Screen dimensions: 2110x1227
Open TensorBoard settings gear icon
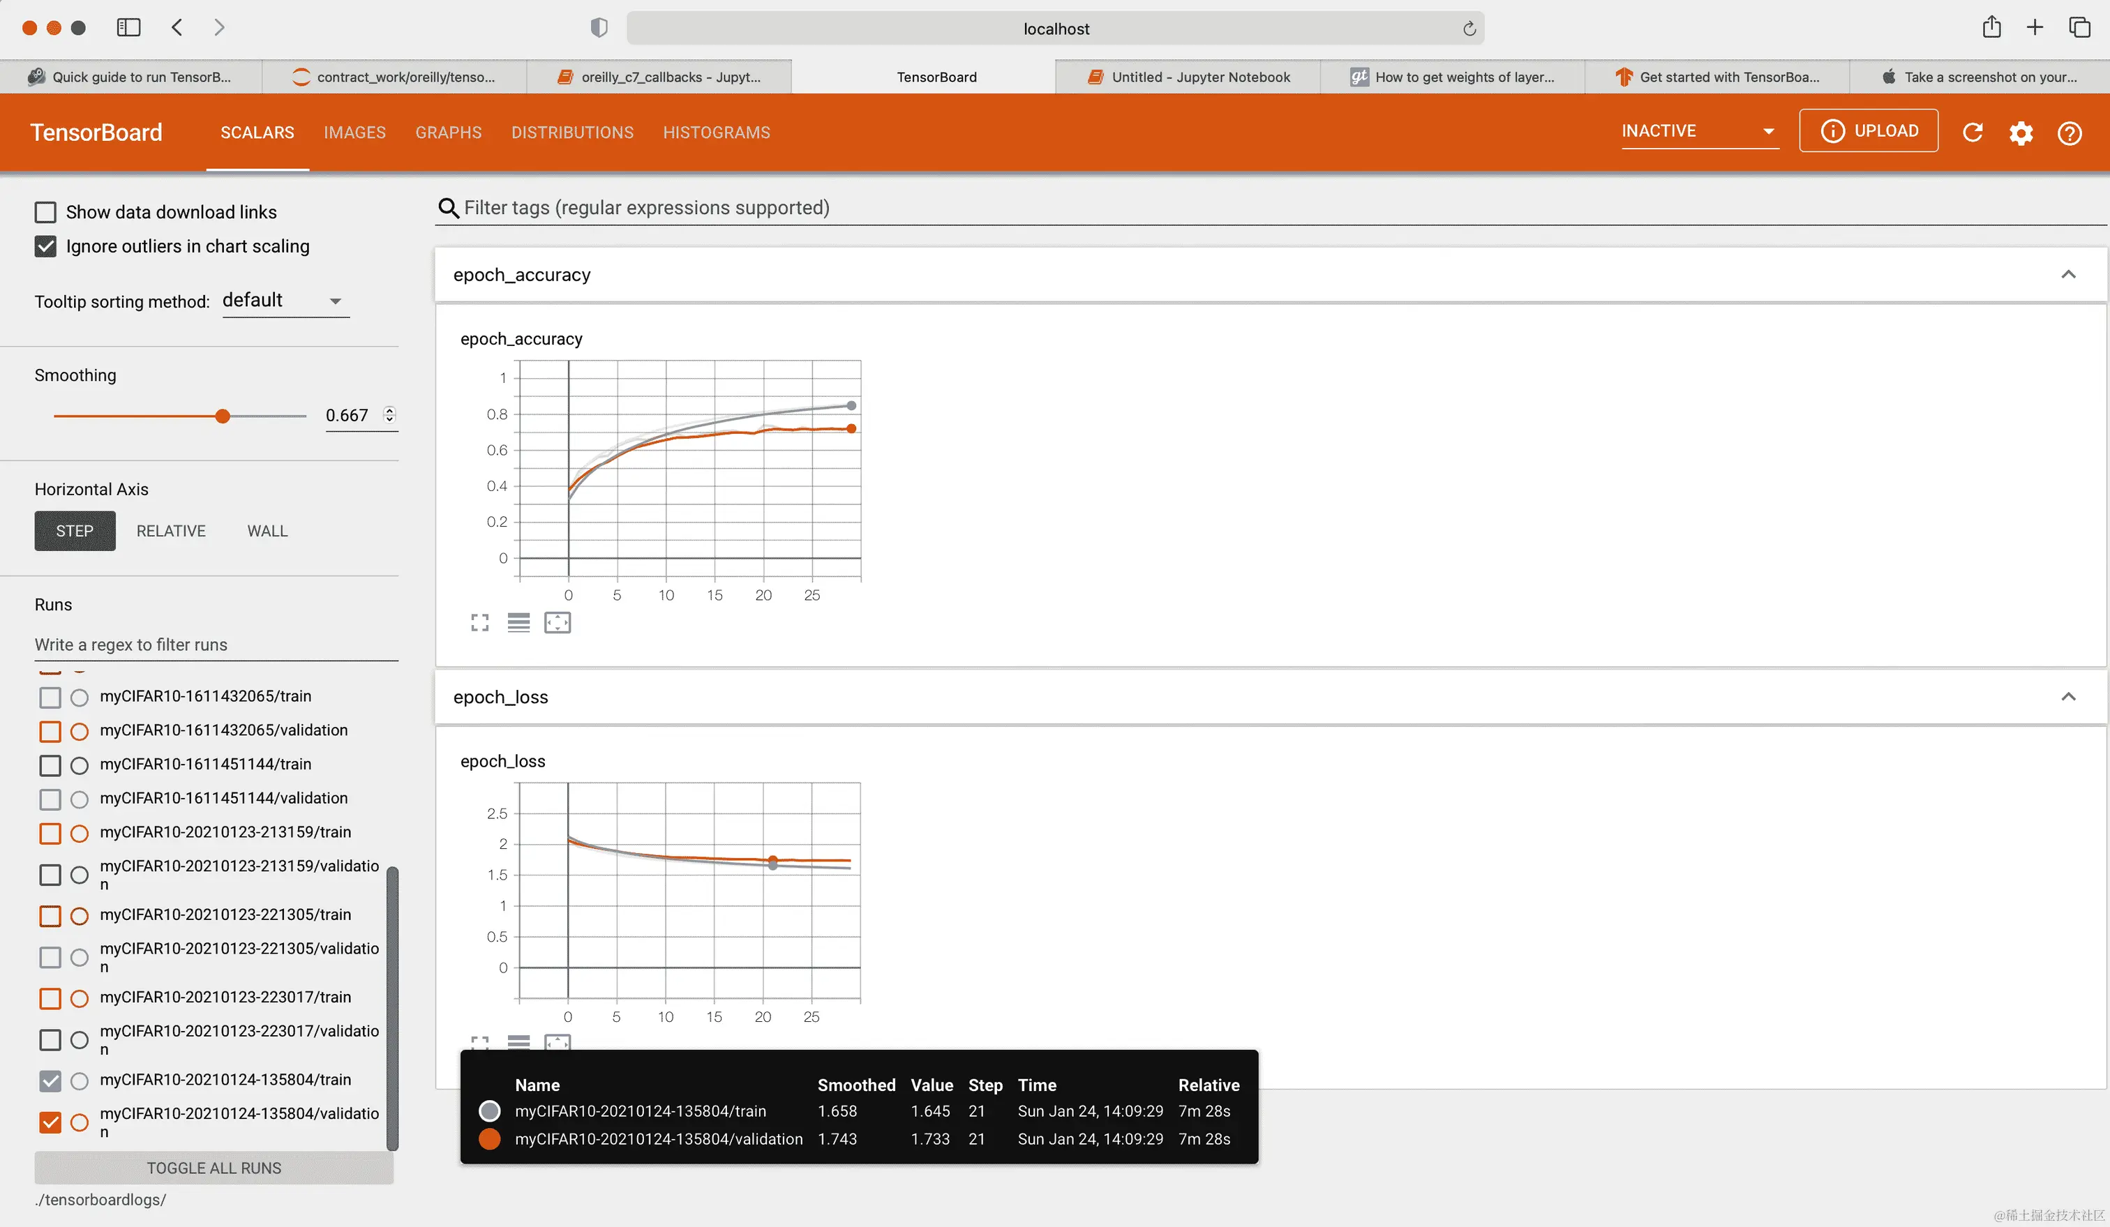2021,133
